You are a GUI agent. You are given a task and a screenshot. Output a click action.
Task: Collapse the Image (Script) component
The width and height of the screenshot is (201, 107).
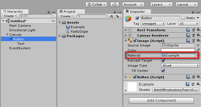tap(126, 41)
